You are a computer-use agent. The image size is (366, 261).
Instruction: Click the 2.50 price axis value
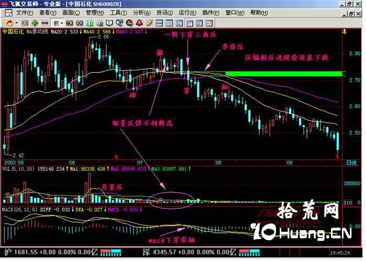355,133
